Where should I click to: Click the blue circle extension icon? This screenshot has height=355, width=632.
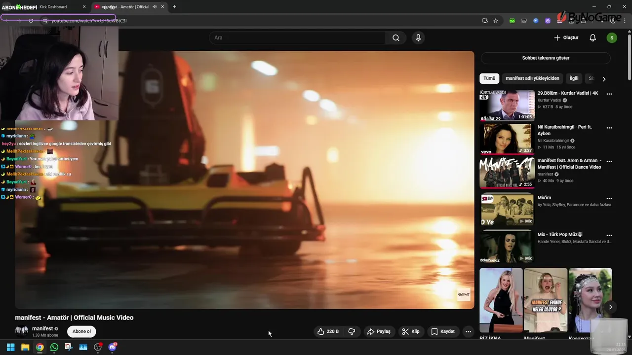tap(536, 21)
